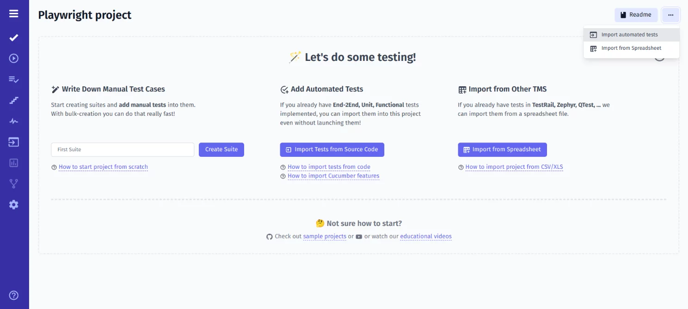The image size is (688, 309).
Task: Focus the First Suite name field
Action: (x=123, y=149)
